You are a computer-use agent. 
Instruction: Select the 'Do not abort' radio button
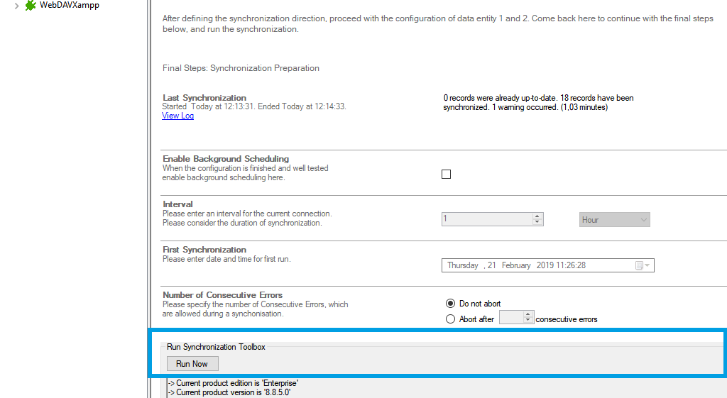(450, 304)
